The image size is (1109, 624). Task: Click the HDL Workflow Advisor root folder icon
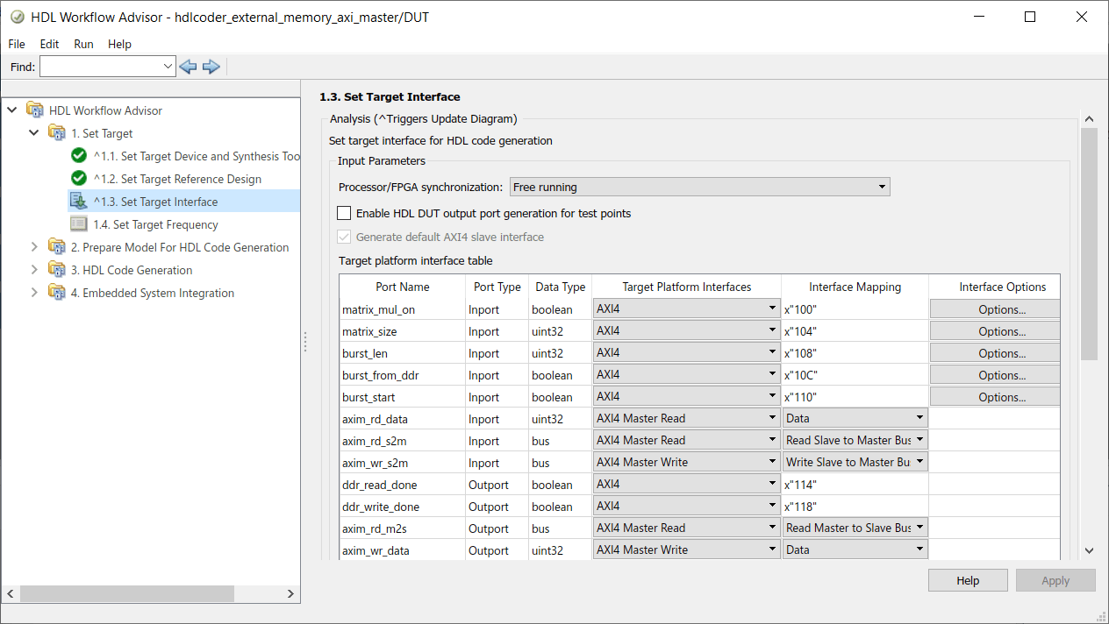pyautogui.click(x=34, y=110)
